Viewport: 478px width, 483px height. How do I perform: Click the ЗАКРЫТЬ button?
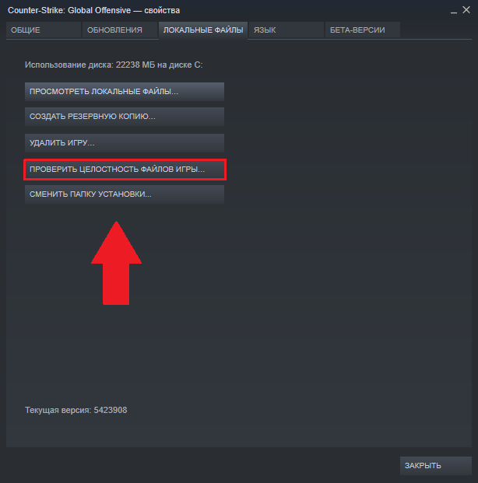click(436, 465)
